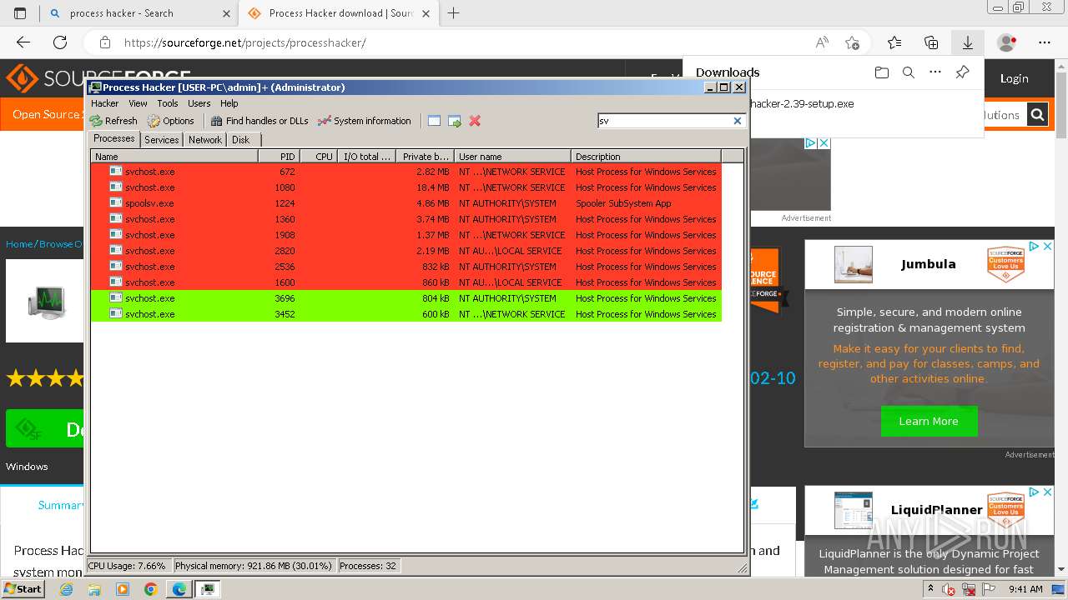Screen dimensions: 1068x600
Task: Click the find window toolbar icon
Action: coord(434,121)
